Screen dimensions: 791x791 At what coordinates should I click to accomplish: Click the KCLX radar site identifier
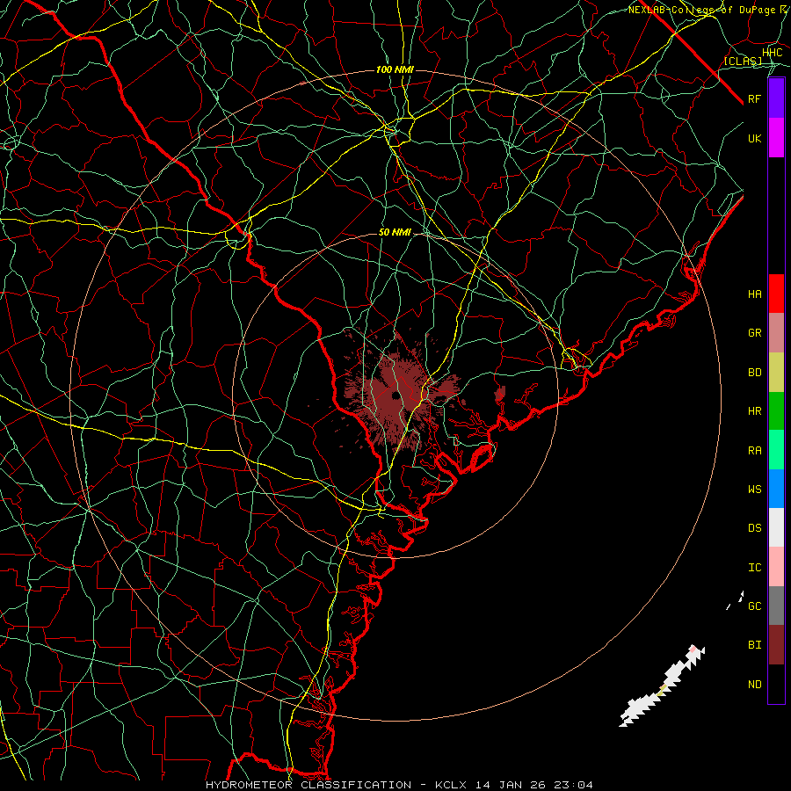453,785
